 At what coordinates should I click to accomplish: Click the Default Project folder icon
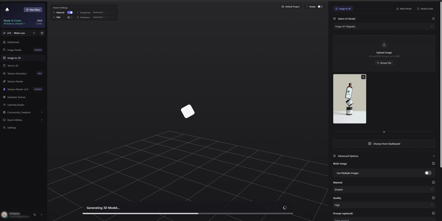(x=283, y=7)
